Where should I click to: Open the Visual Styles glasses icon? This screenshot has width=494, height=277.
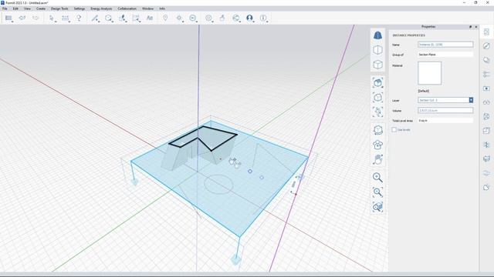[486, 102]
